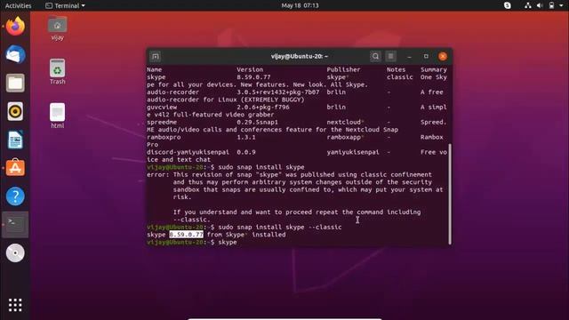Click the 'ramboxpro' package name
Viewport: 569px width, 320px height.
pos(164,137)
